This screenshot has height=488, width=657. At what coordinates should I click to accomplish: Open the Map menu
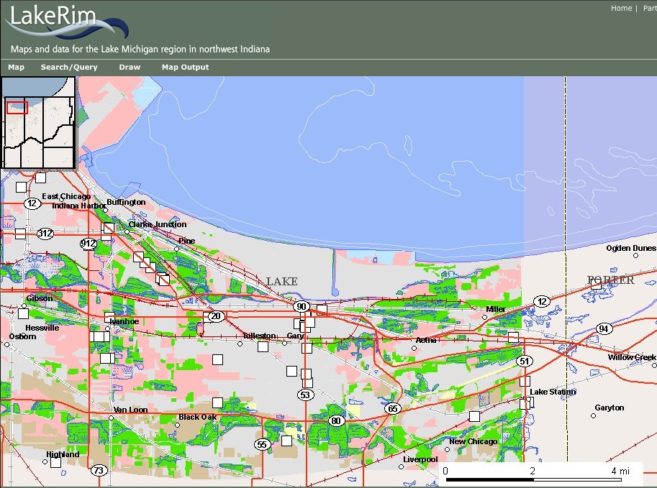click(x=15, y=67)
